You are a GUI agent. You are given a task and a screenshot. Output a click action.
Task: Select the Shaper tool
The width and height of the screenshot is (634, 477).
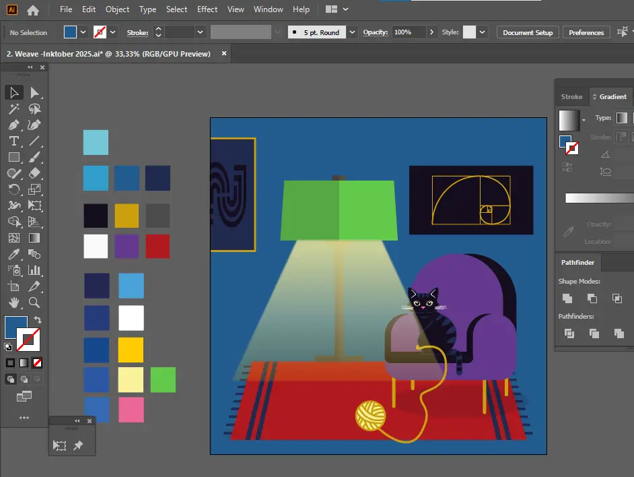tap(14, 173)
